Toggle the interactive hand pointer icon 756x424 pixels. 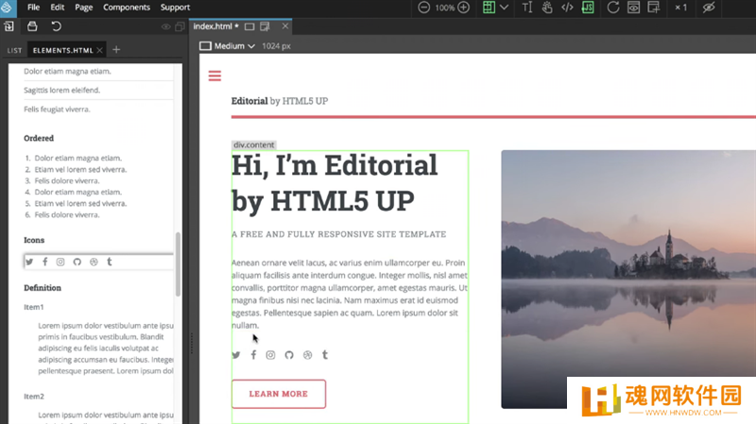[x=547, y=8]
